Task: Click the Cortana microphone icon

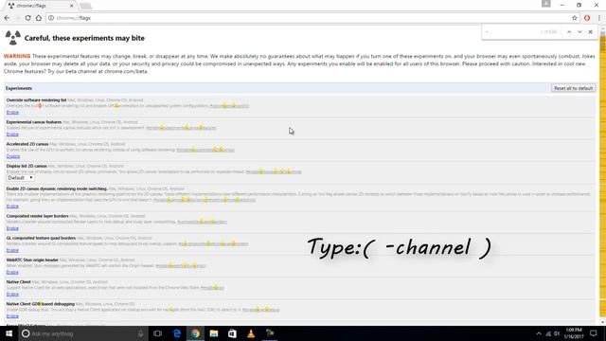Action: [141, 333]
